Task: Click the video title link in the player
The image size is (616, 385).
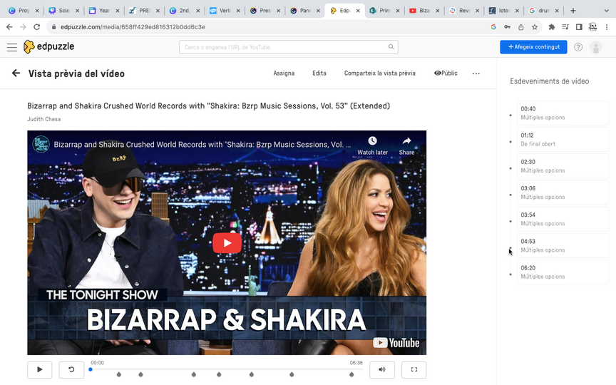Action: pos(202,144)
